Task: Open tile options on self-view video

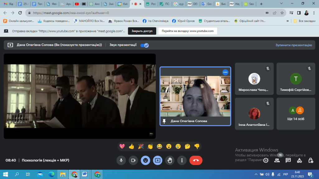Action: coord(225,72)
